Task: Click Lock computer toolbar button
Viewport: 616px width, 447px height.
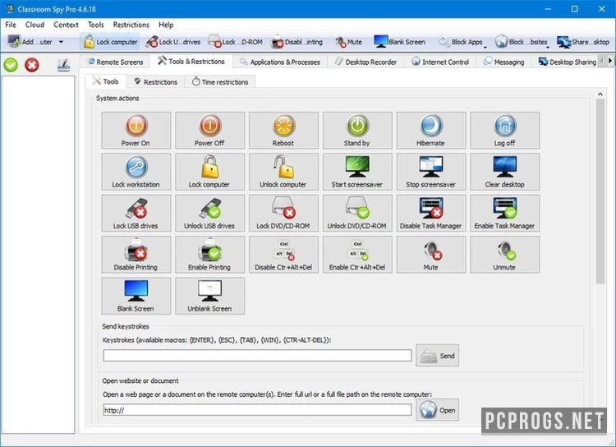Action: [110, 42]
